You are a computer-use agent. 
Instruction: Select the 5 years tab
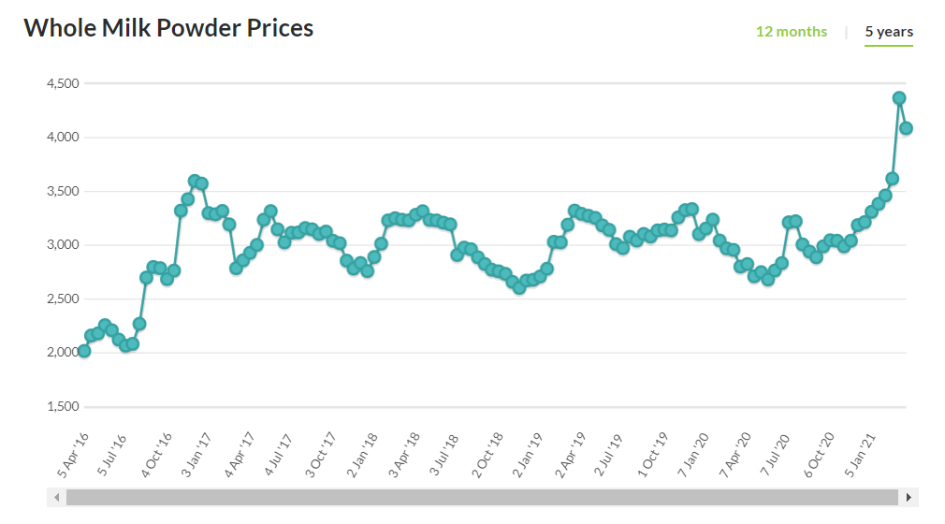pos(888,32)
